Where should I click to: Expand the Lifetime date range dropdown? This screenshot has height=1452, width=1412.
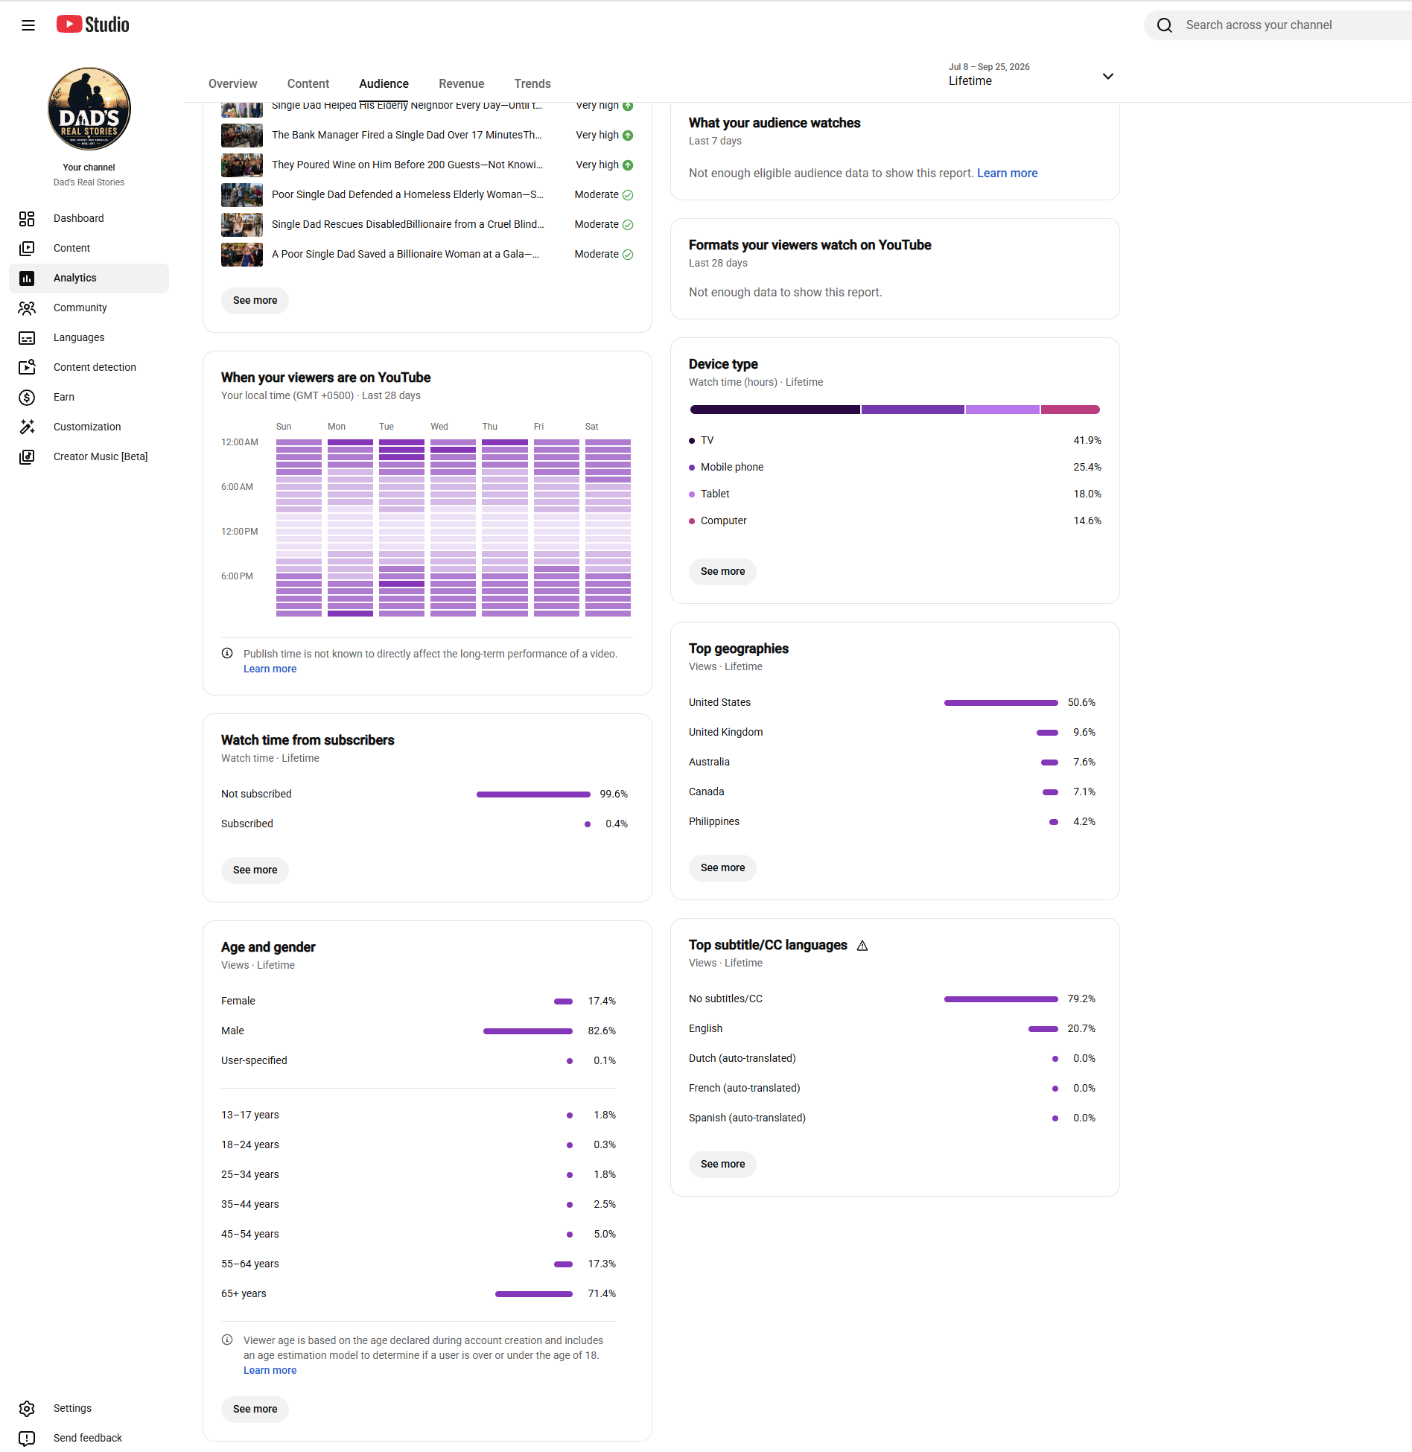coord(1031,75)
